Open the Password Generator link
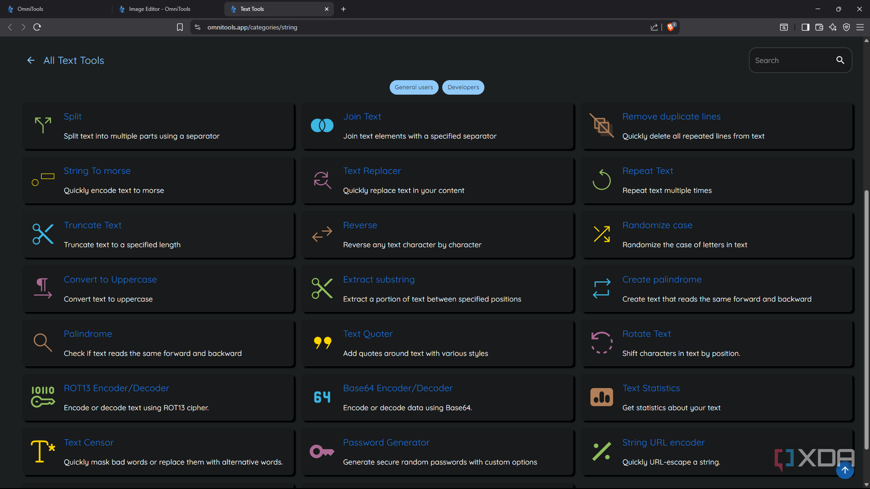The width and height of the screenshot is (870, 489). (386, 442)
